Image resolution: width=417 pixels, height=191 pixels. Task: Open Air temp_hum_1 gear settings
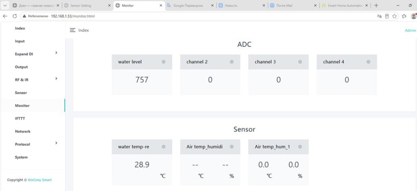coord(300,147)
